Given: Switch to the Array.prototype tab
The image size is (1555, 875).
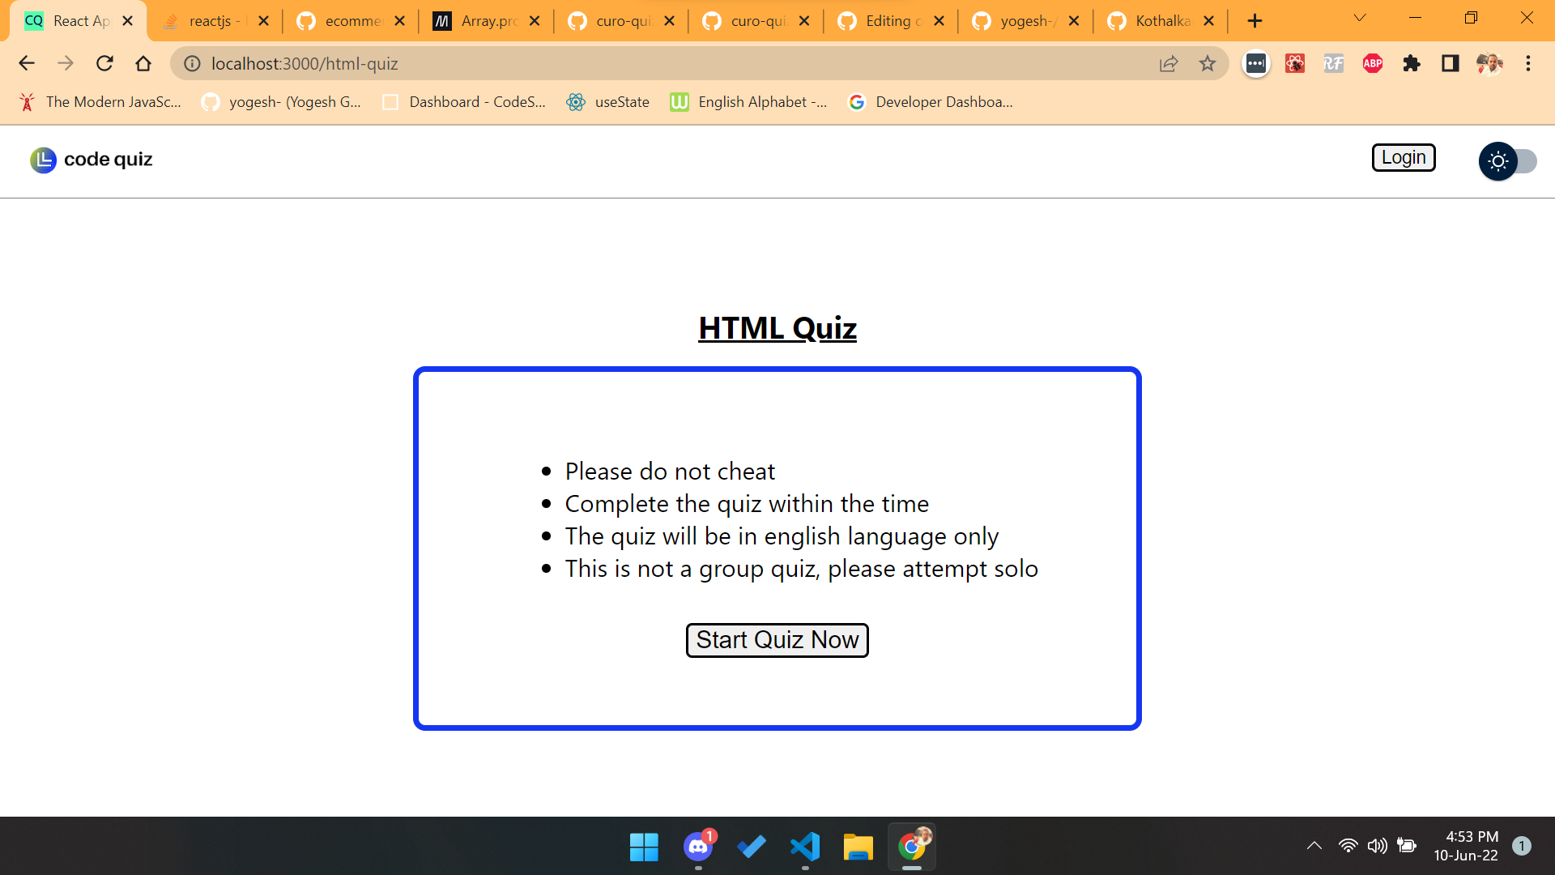Looking at the screenshot, I should [486, 21].
